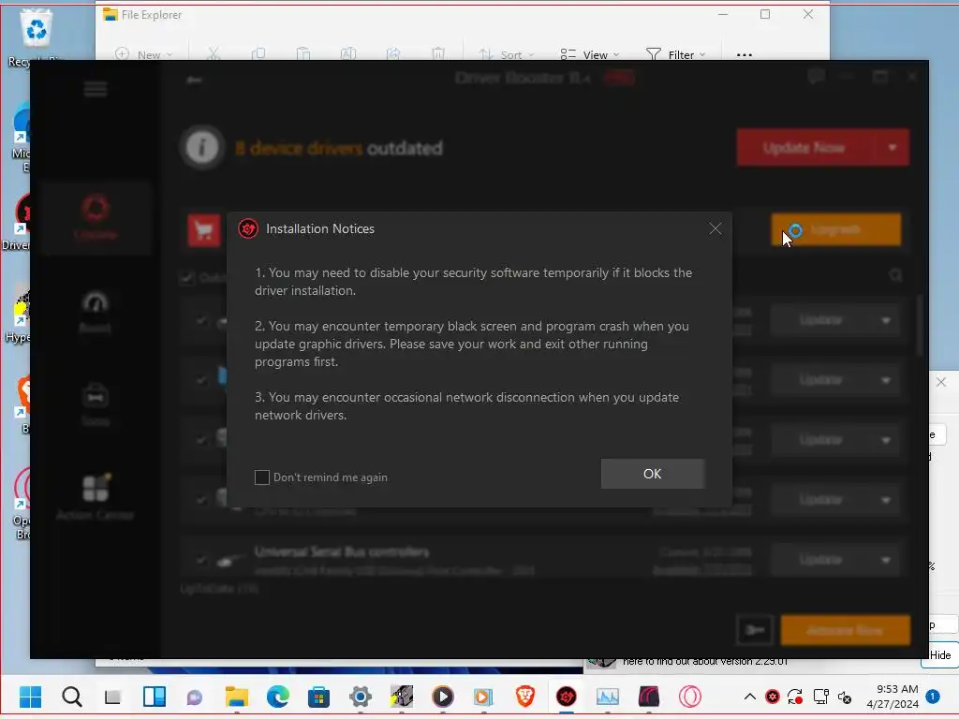Click the Rename icon in File Explorer
This screenshot has width=959, height=719.
(348, 54)
